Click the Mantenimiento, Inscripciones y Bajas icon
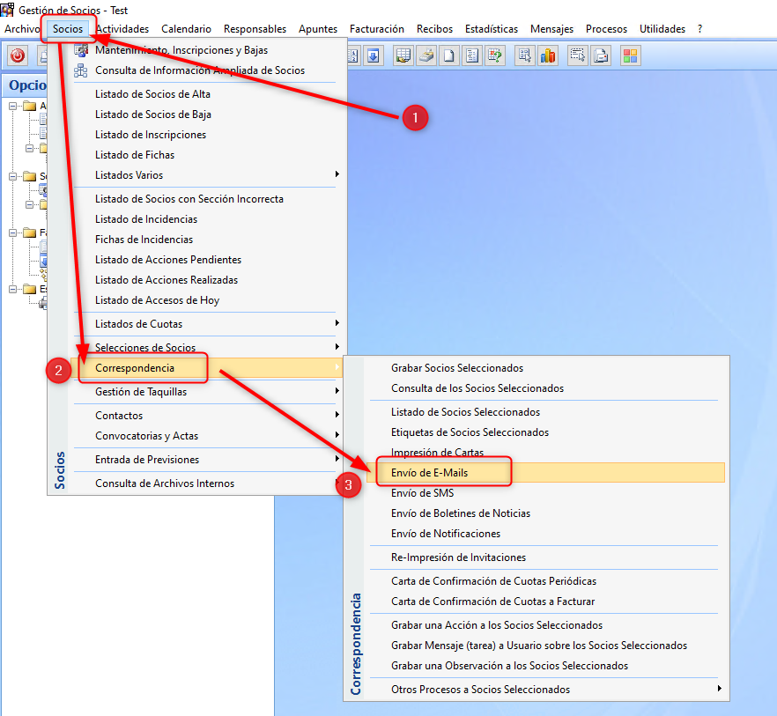Viewport: 777px width, 716px height. [81, 50]
